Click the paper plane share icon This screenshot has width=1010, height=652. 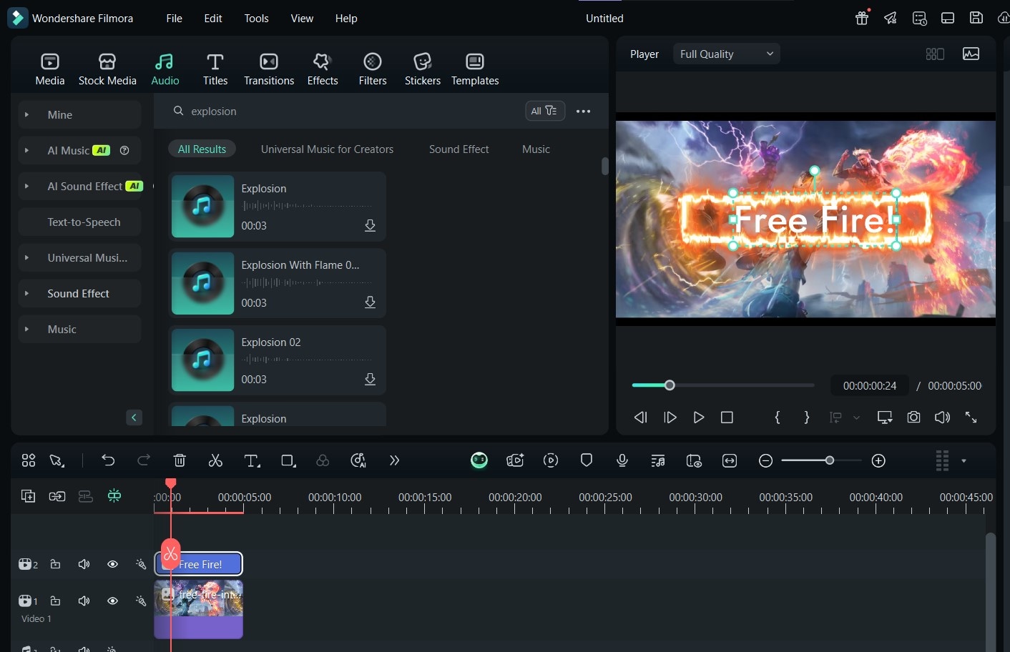tap(891, 19)
